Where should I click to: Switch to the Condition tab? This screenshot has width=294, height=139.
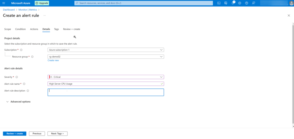pos(20,29)
